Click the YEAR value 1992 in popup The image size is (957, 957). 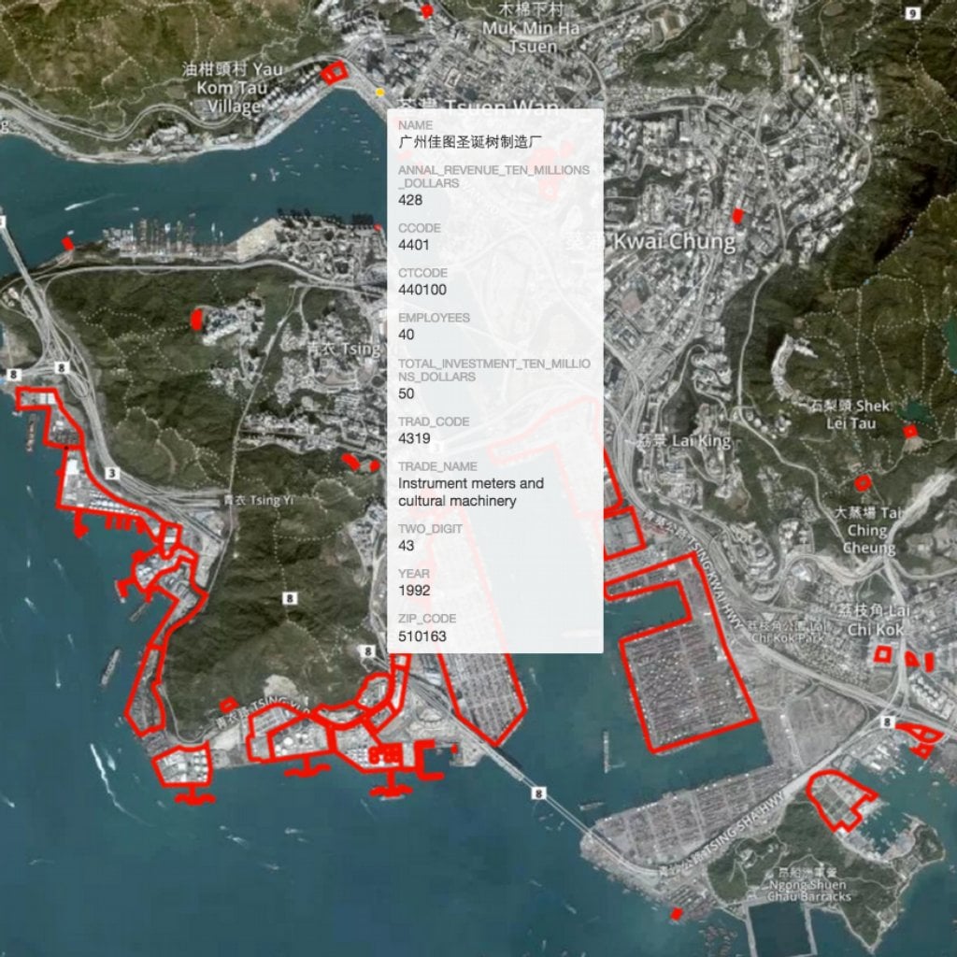414,591
